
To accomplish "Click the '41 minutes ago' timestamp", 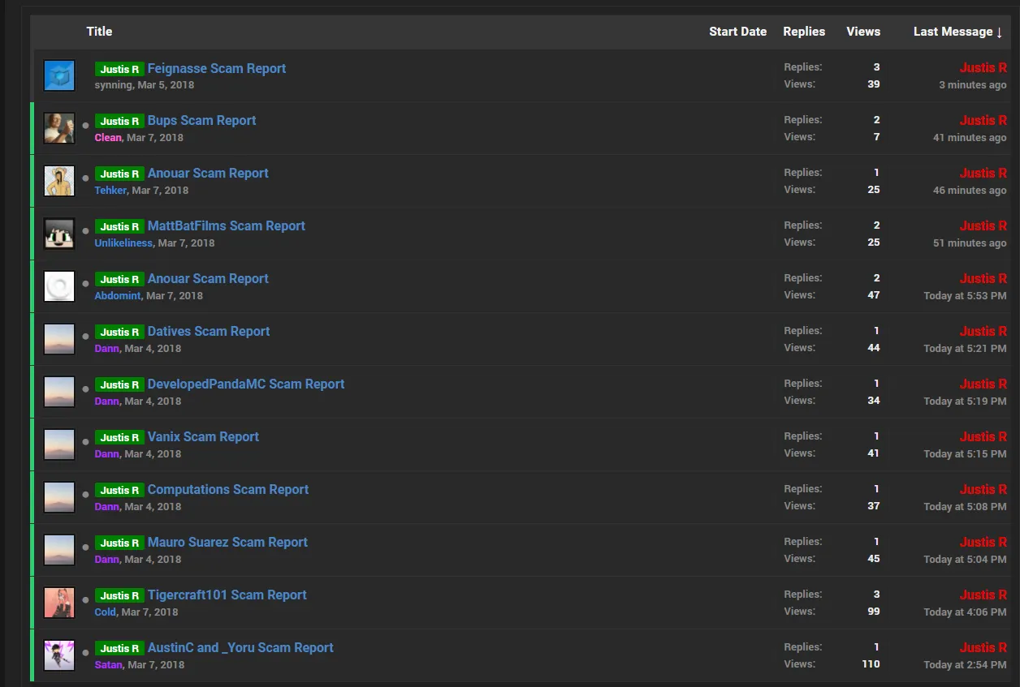I will click(970, 138).
